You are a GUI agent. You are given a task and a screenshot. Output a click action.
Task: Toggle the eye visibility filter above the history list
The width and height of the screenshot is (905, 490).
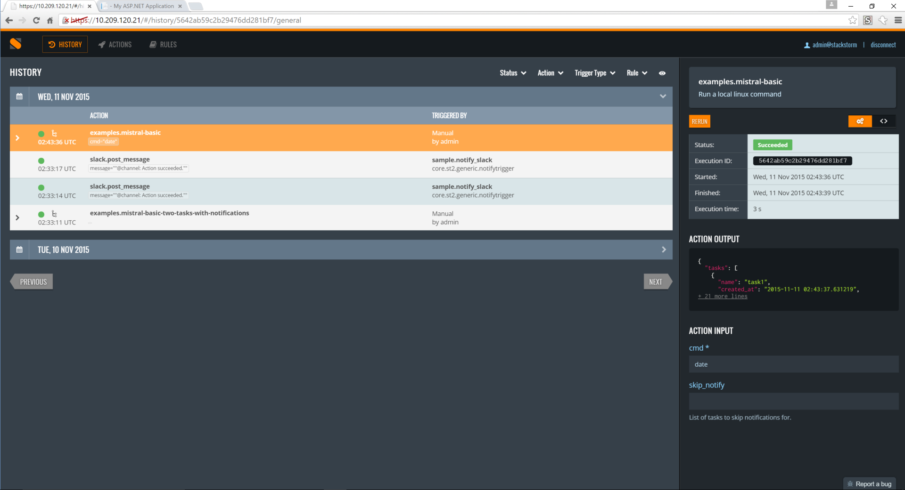click(x=662, y=73)
